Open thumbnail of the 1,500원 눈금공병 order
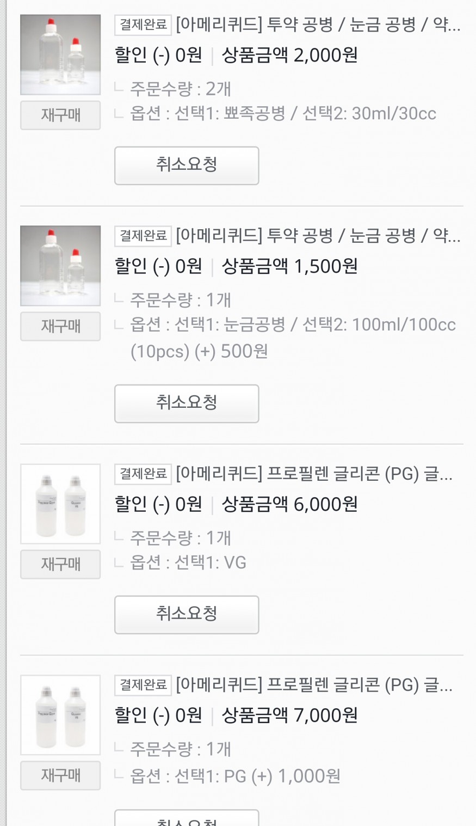 pyautogui.click(x=60, y=266)
